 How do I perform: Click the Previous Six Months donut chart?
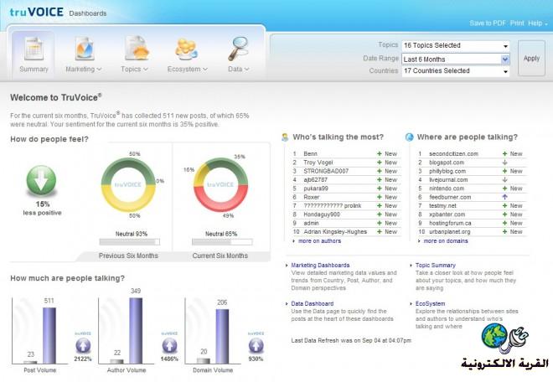[128, 185]
